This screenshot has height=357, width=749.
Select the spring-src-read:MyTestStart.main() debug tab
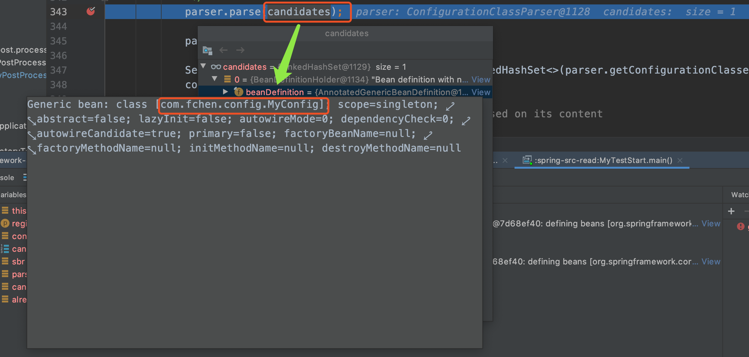(603, 160)
